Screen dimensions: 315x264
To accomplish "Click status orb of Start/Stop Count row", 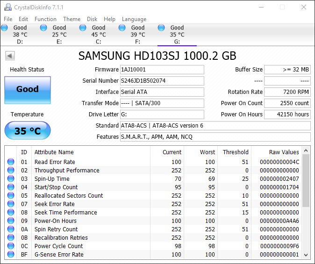I will point(11,187).
